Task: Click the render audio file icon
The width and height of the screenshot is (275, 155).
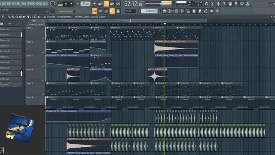Action: pos(236,3)
